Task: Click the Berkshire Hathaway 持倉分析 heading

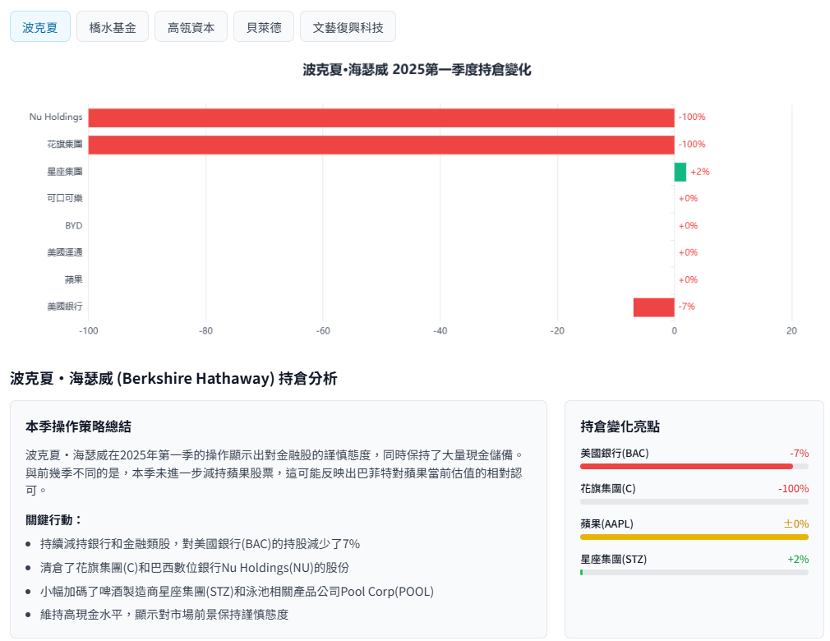Action: pos(173,379)
